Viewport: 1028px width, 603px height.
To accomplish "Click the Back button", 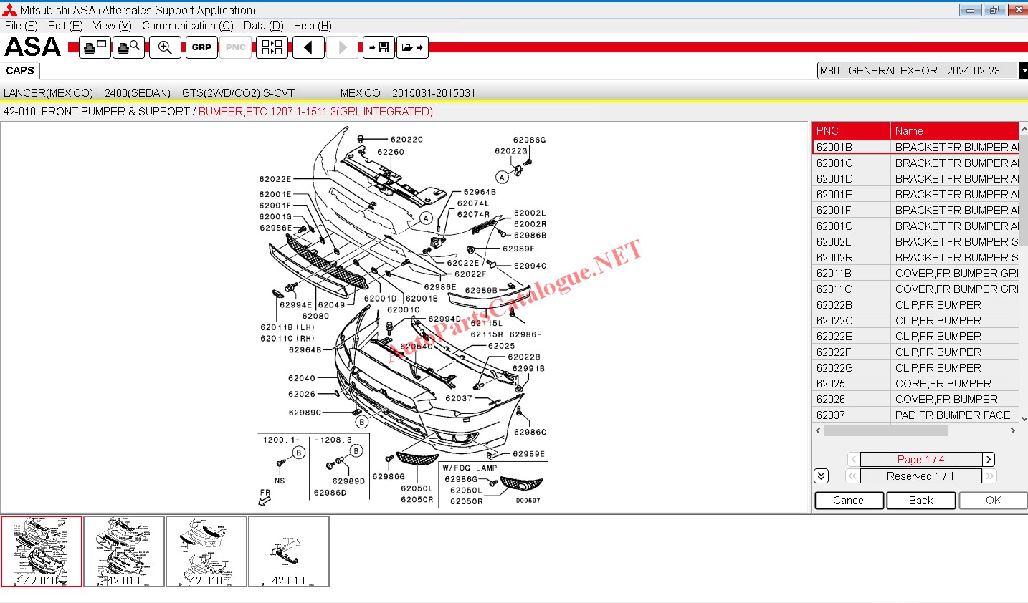I will click(921, 501).
